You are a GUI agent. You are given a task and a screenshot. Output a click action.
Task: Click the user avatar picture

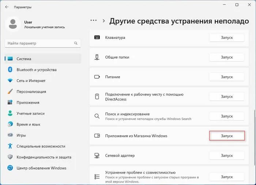coord(13,24)
